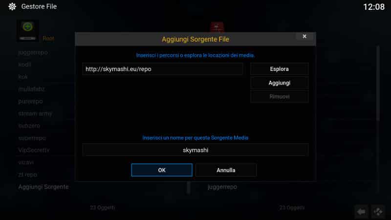Screen dimensions: 391x220
Task: Open the superrepo source in the left list
Action: 32,138
